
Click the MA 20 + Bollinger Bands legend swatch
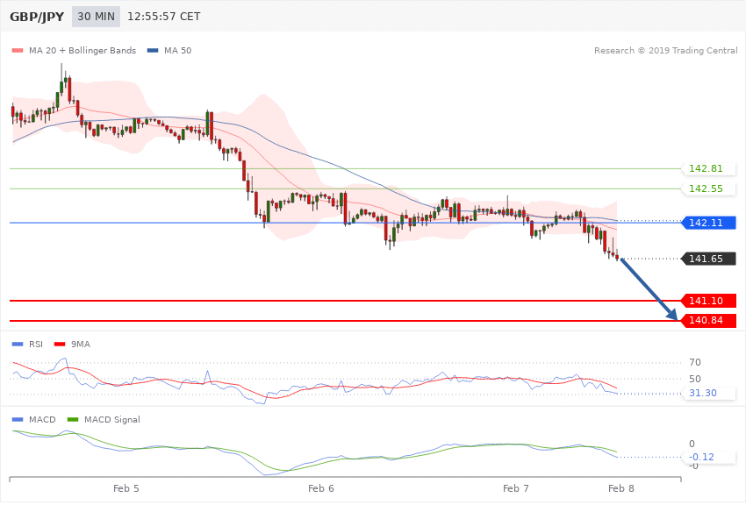(18, 50)
